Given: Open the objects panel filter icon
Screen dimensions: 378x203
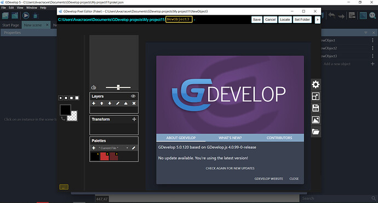Looking at the screenshot, I should click(366, 32).
